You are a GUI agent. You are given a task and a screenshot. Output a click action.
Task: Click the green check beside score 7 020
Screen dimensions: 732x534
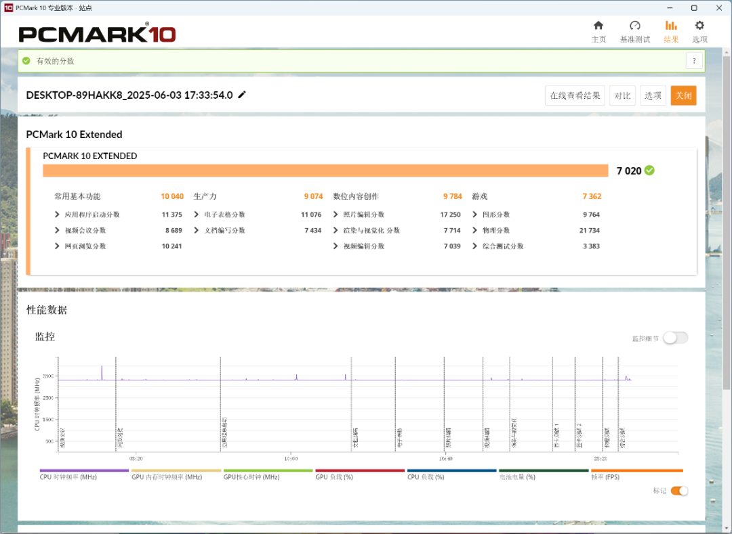coord(649,171)
